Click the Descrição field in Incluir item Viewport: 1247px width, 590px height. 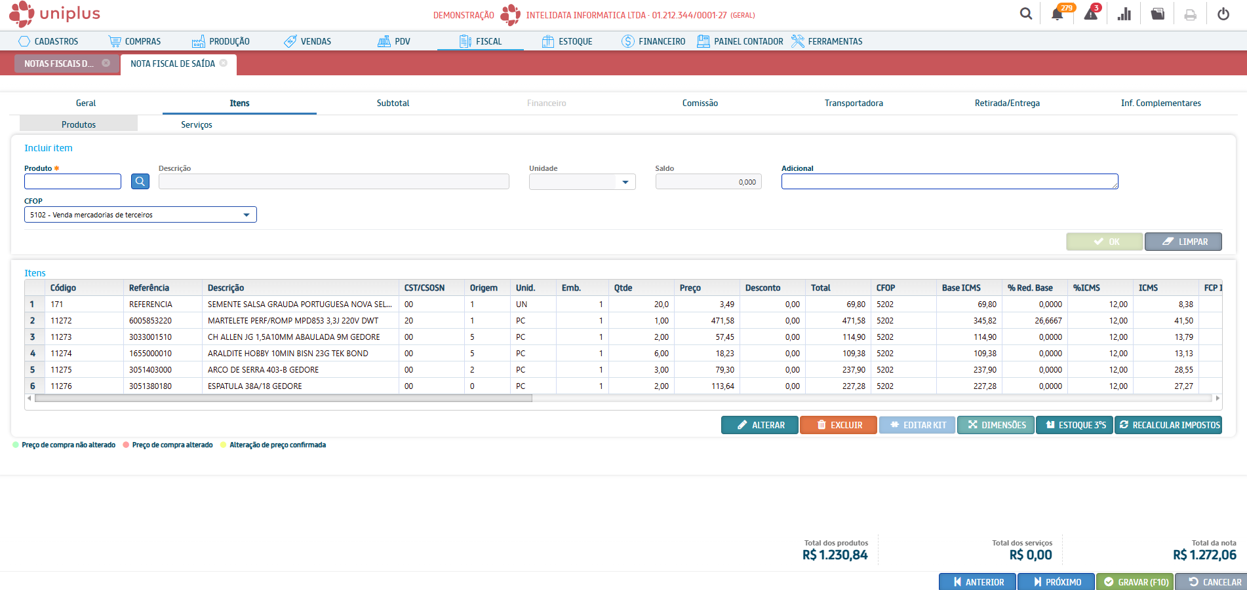coord(334,181)
